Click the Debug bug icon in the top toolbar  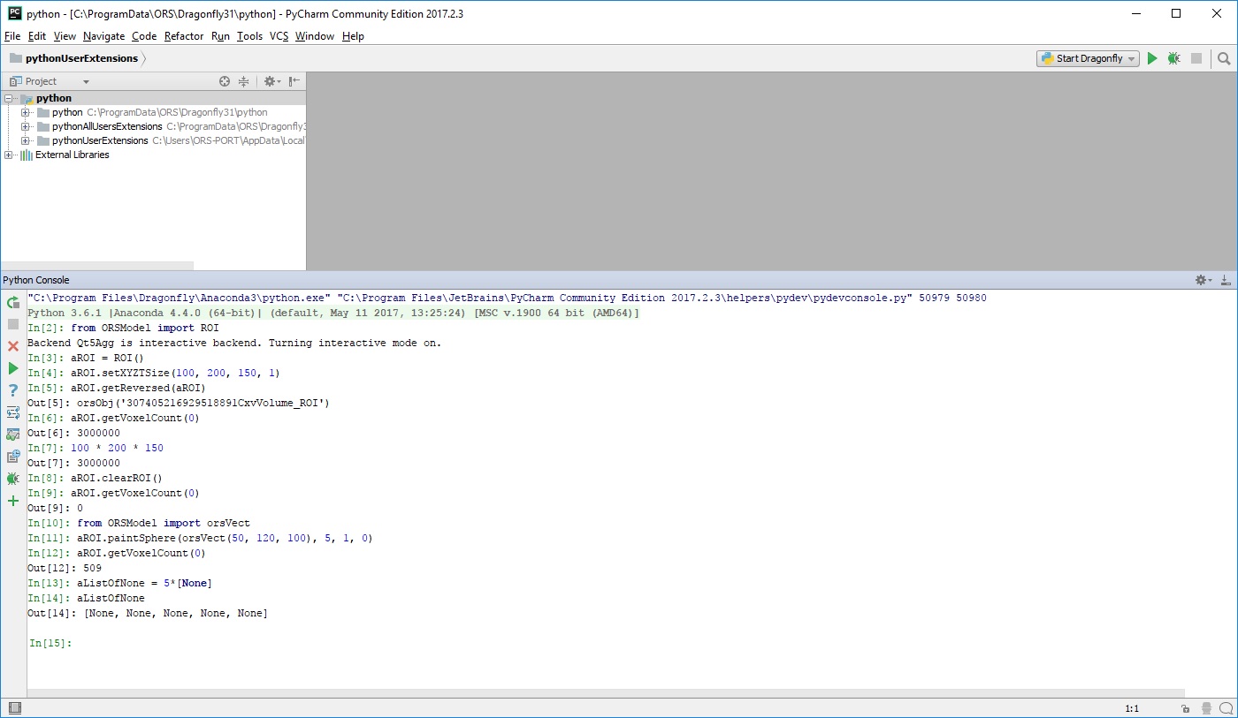(1173, 58)
